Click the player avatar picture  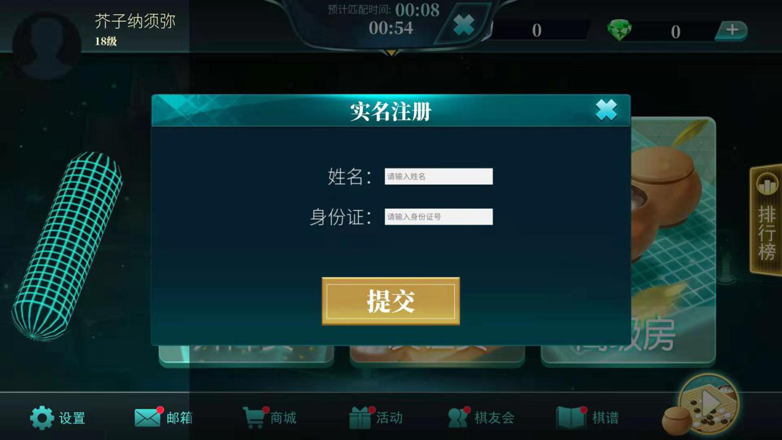click(x=47, y=44)
